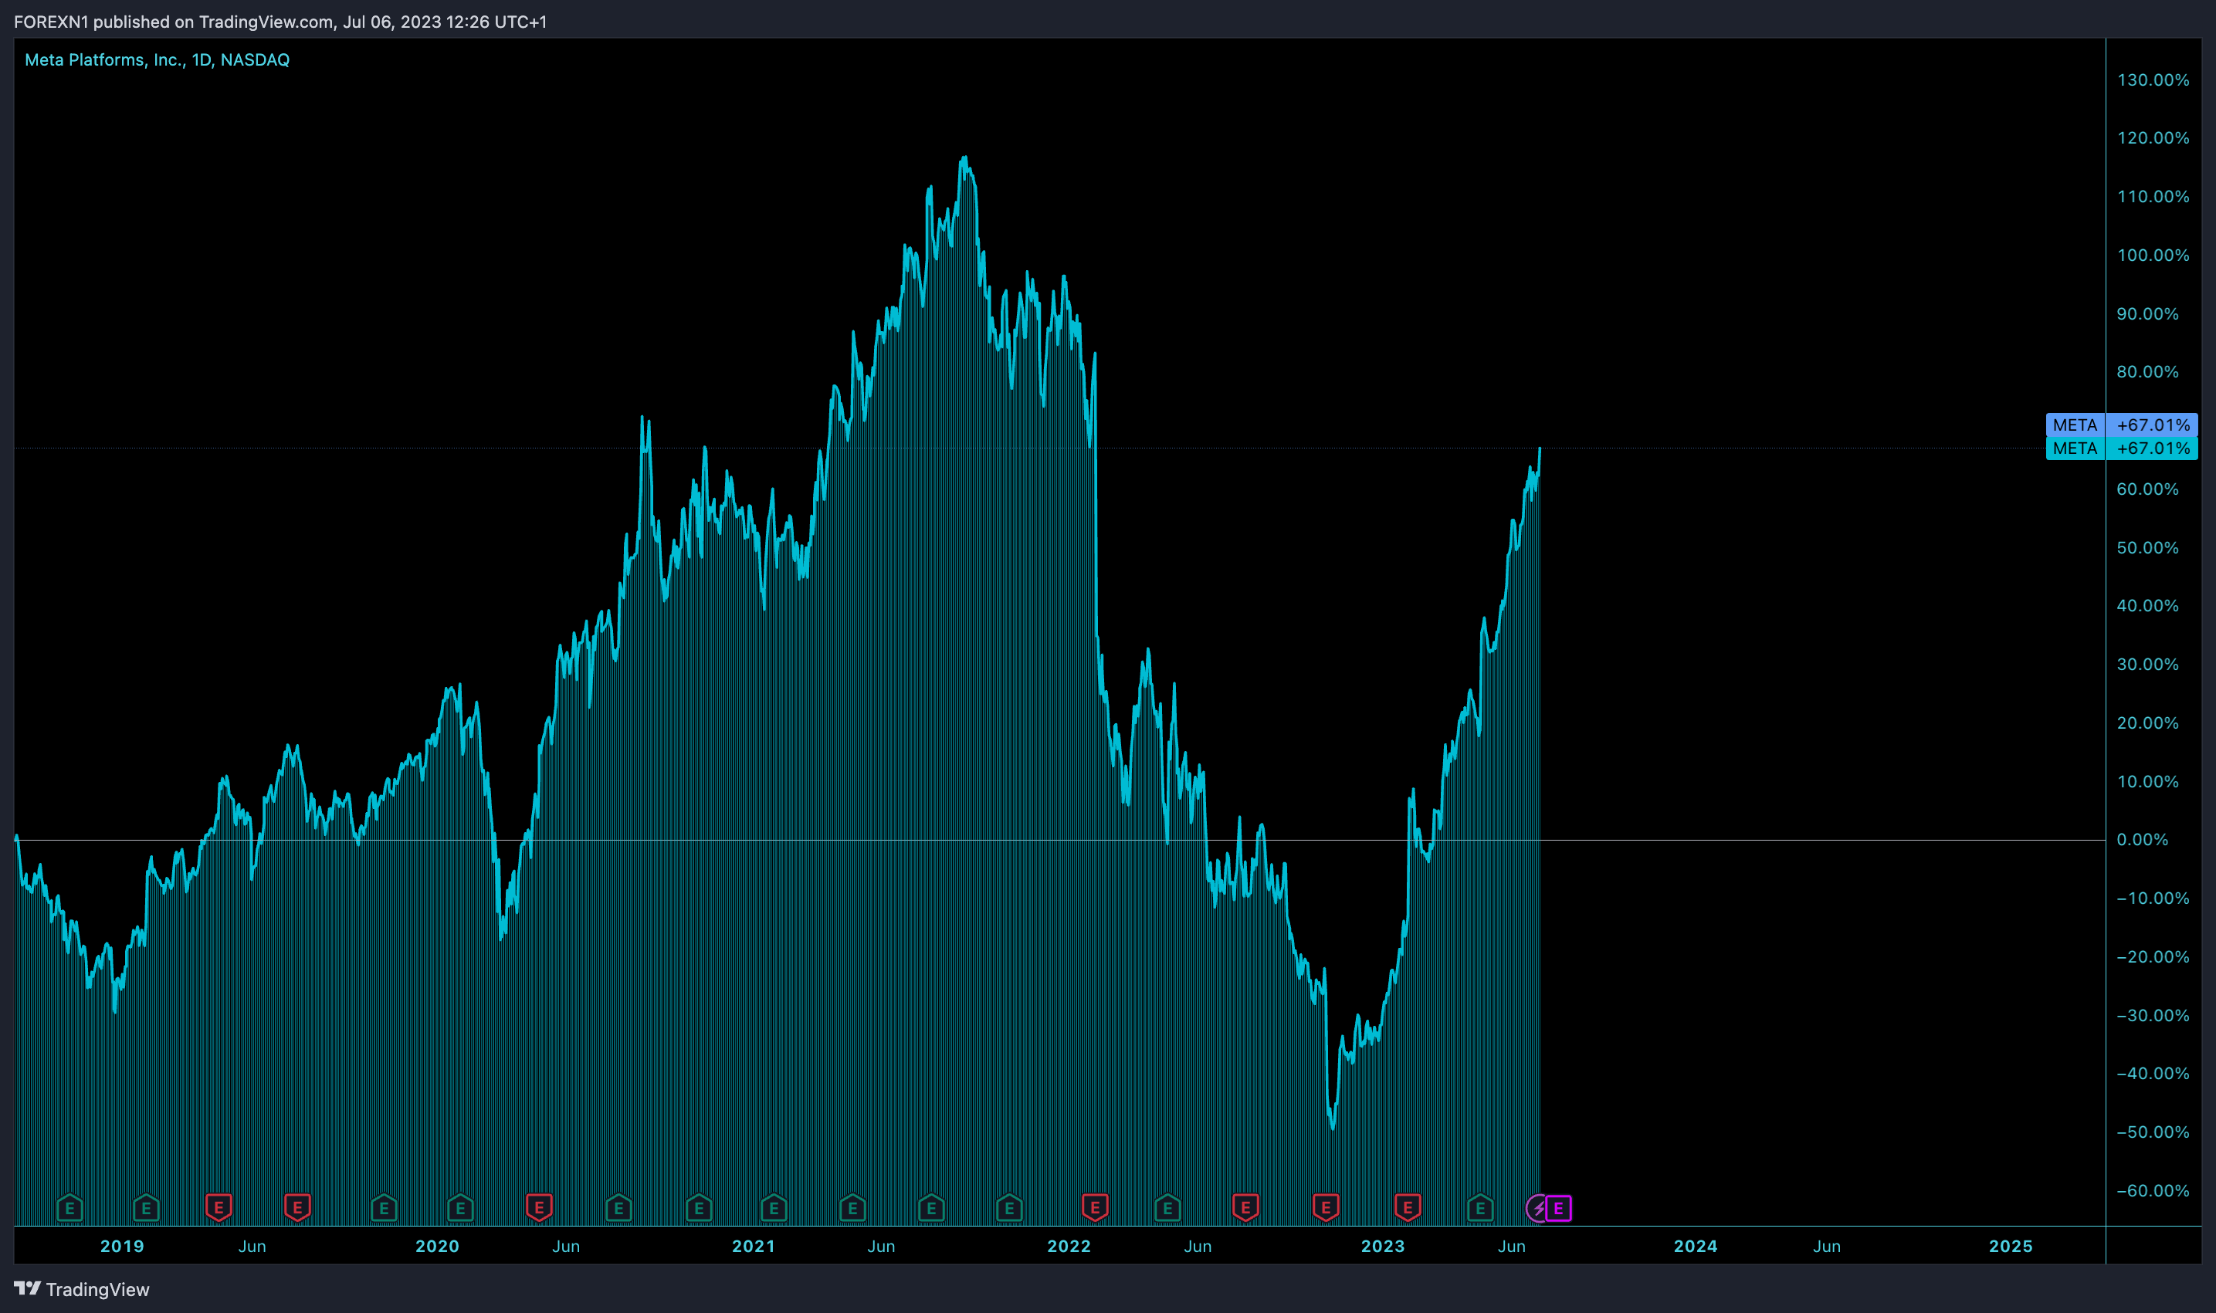Click the 2024 year label on time axis

point(1696,1246)
